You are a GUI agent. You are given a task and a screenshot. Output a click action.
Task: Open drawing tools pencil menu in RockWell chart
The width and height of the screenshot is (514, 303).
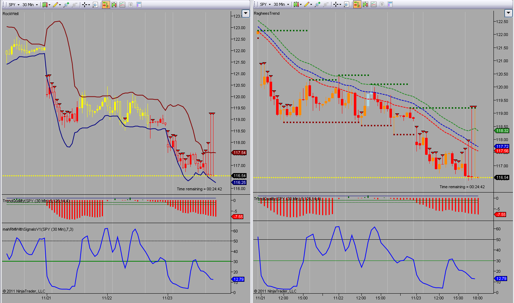(x=57, y=5)
